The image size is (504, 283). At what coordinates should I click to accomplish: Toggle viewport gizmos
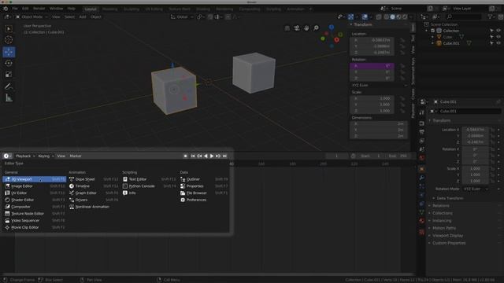(350, 17)
